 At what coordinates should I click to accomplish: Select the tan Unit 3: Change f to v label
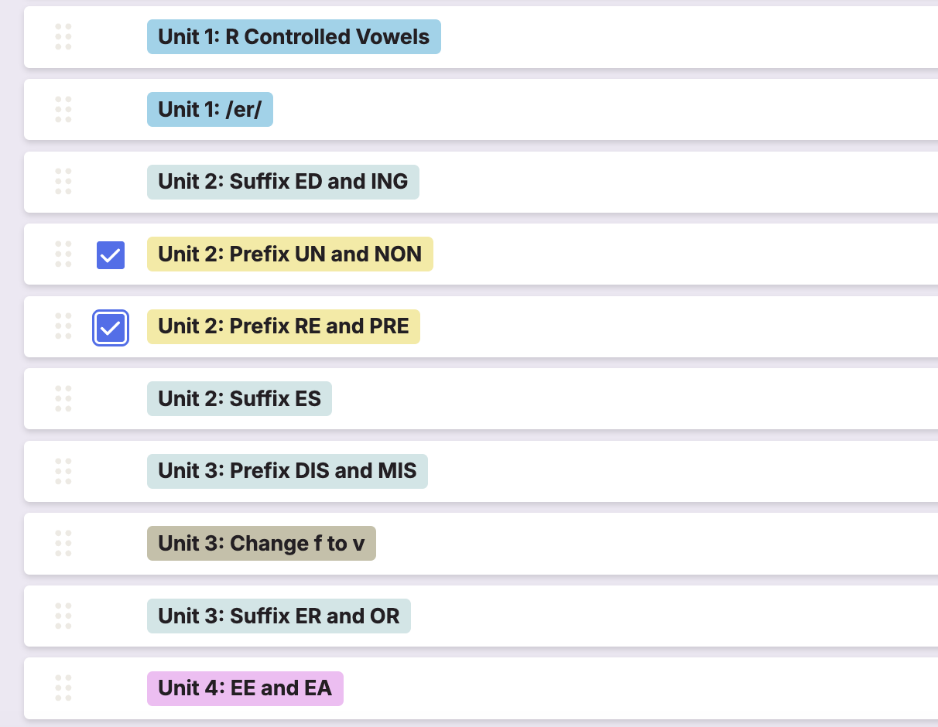(x=262, y=543)
